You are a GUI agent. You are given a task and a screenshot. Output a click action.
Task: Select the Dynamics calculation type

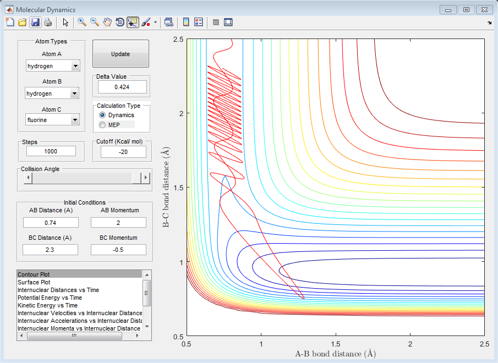pyautogui.click(x=102, y=115)
